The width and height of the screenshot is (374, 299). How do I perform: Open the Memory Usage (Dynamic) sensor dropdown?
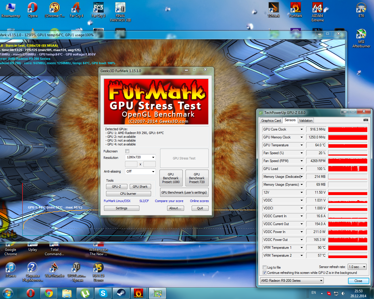(x=302, y=185)
